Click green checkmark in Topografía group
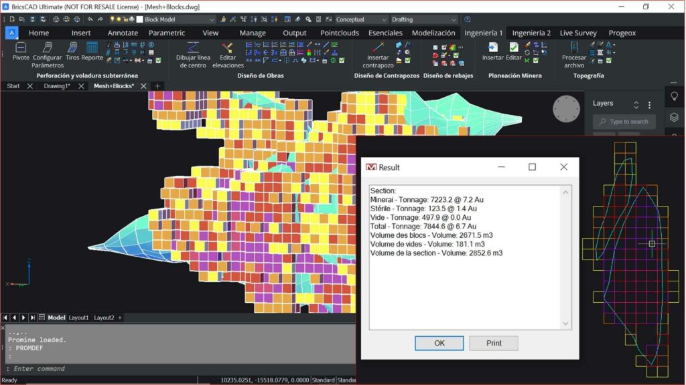Viewport: 686px width, 385px height. coord(608,61)
